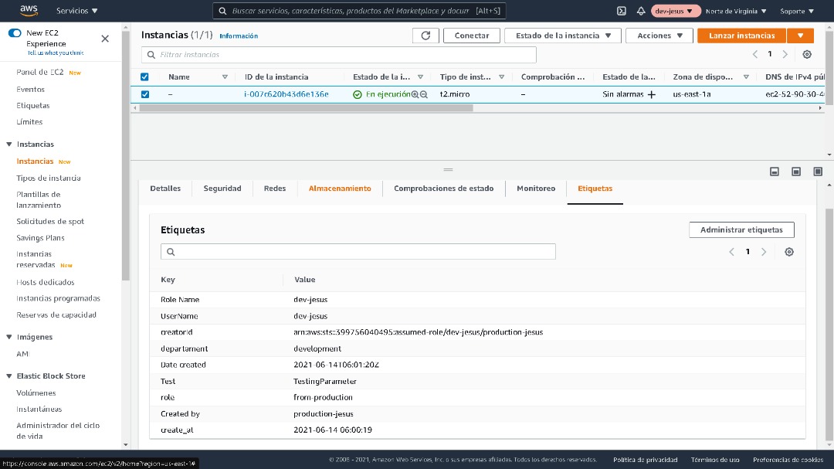Toggle the select-all instances checkbox
Viewport: 834px width, 469px height.
coord(144,77)
